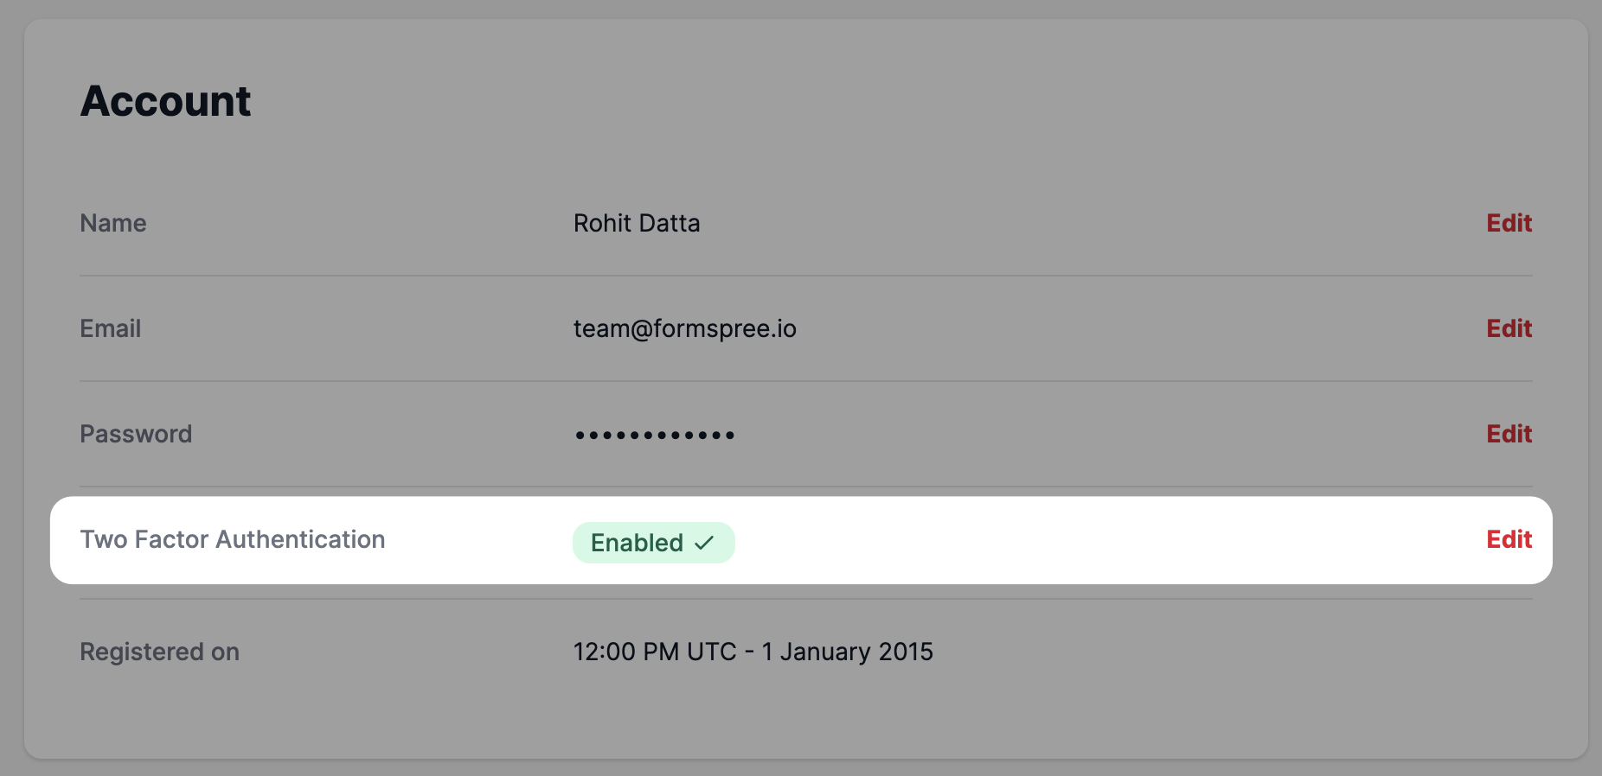Screen dimensions: 1602x776
Task: Click the Two Factor Authentication label
Action: [233, 539]
